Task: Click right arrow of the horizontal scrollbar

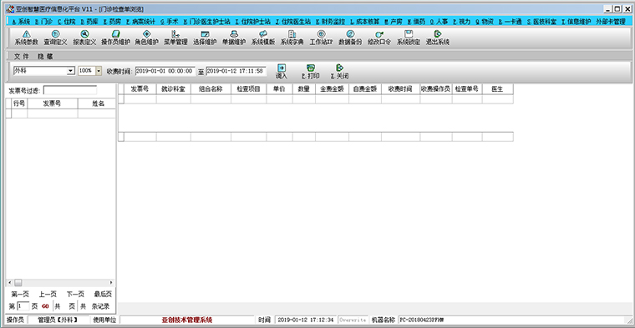Action: [x=111, y=283]
